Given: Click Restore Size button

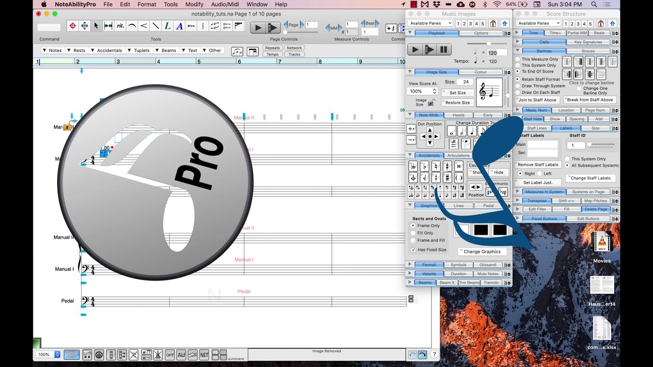Looking at the screenshot, I should tap(458, 102).
